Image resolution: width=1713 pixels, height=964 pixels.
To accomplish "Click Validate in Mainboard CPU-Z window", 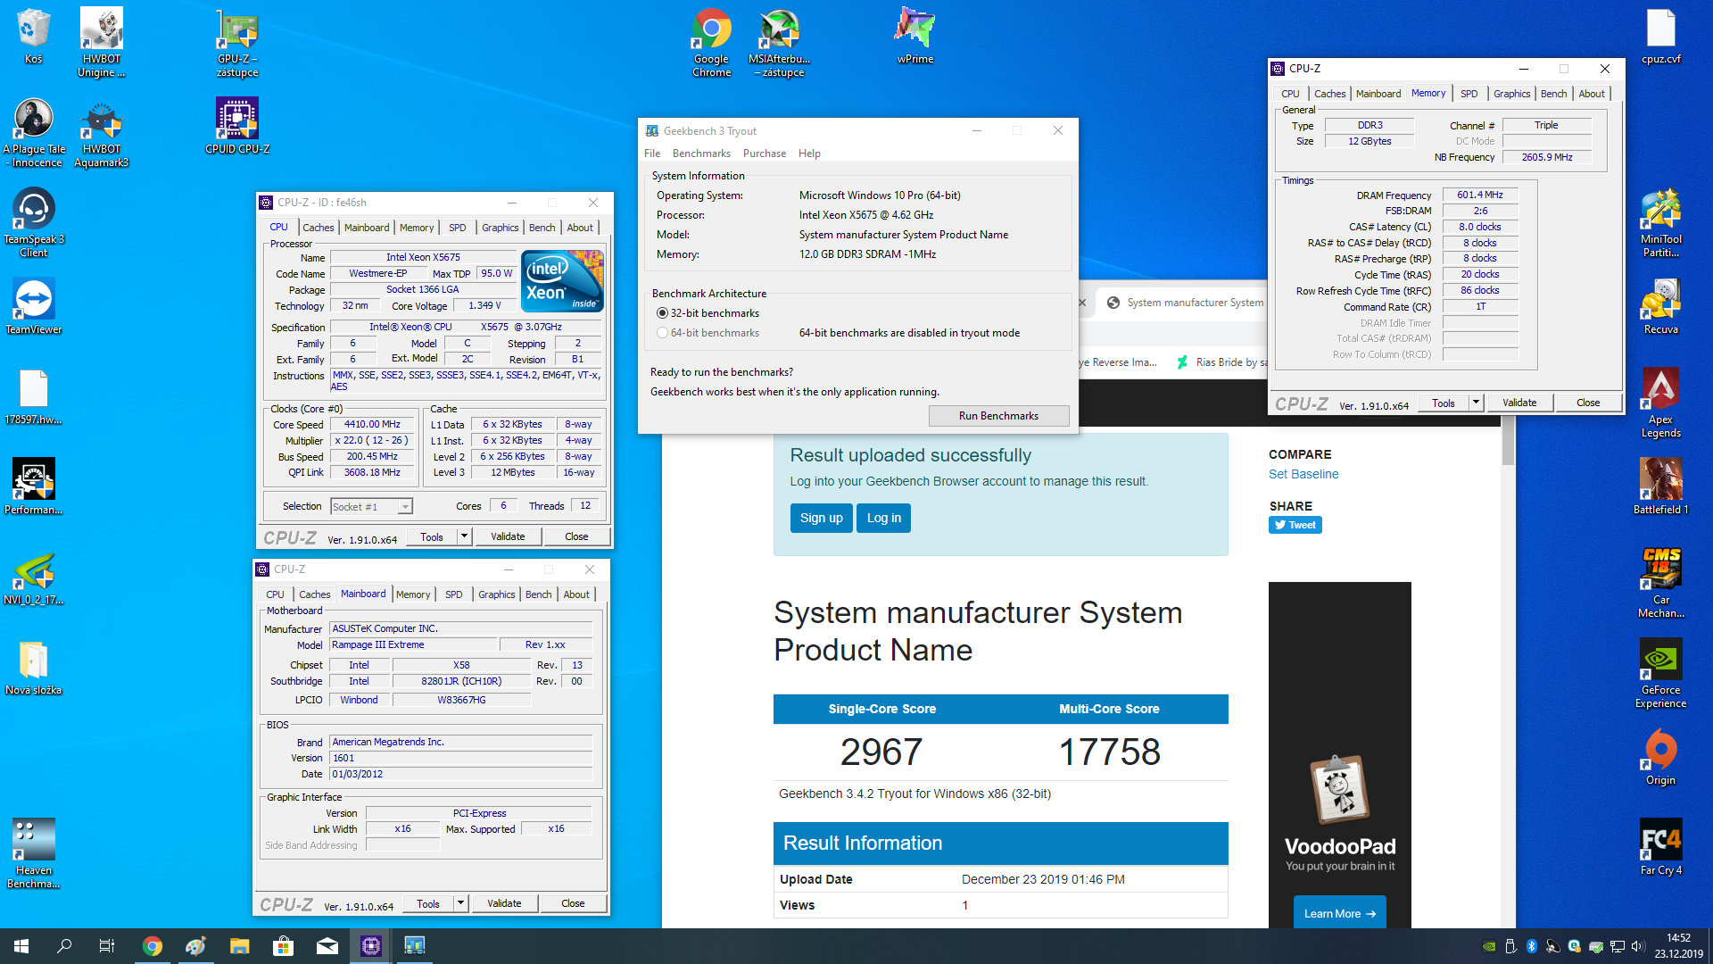I will pos(504,903).
